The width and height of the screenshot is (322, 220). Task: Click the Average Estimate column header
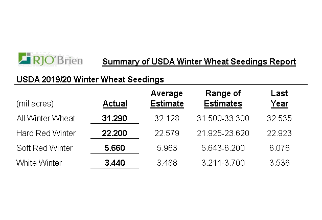[167, 98]
